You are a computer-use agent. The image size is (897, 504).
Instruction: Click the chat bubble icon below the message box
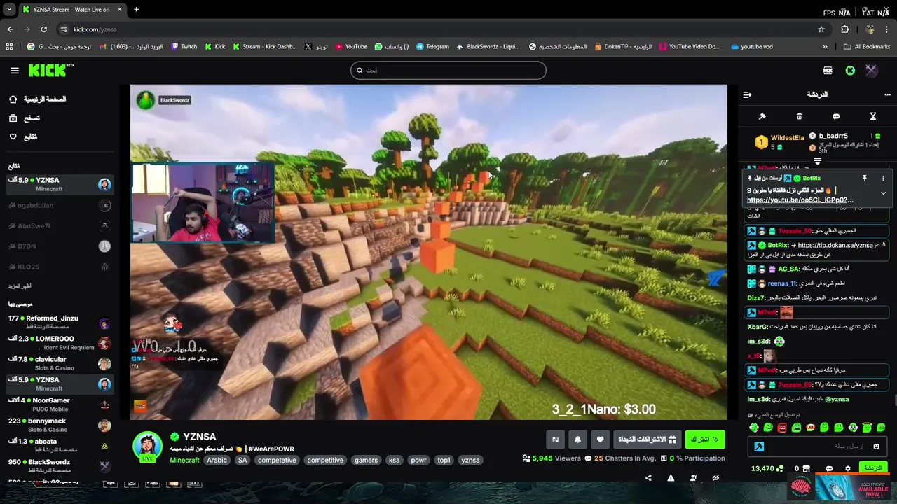829,468
